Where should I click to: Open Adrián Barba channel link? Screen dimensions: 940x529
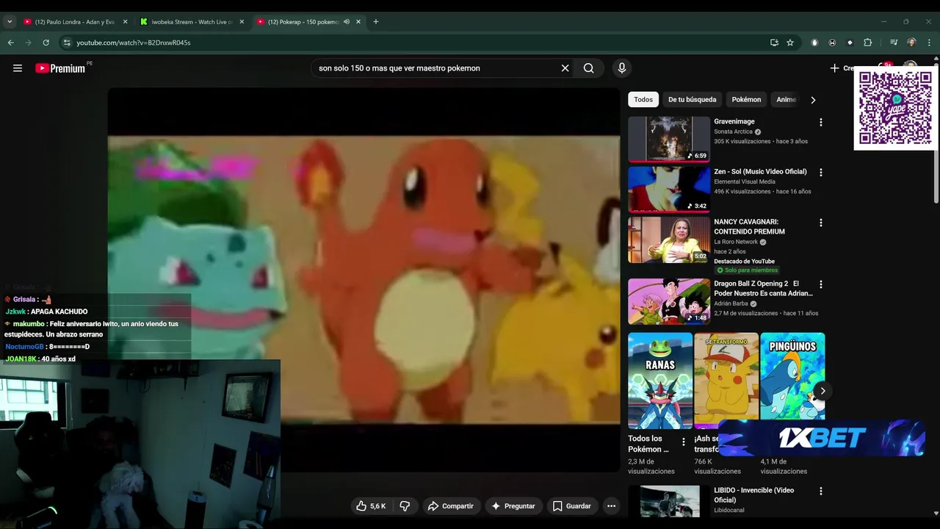[x=731, y=303]
